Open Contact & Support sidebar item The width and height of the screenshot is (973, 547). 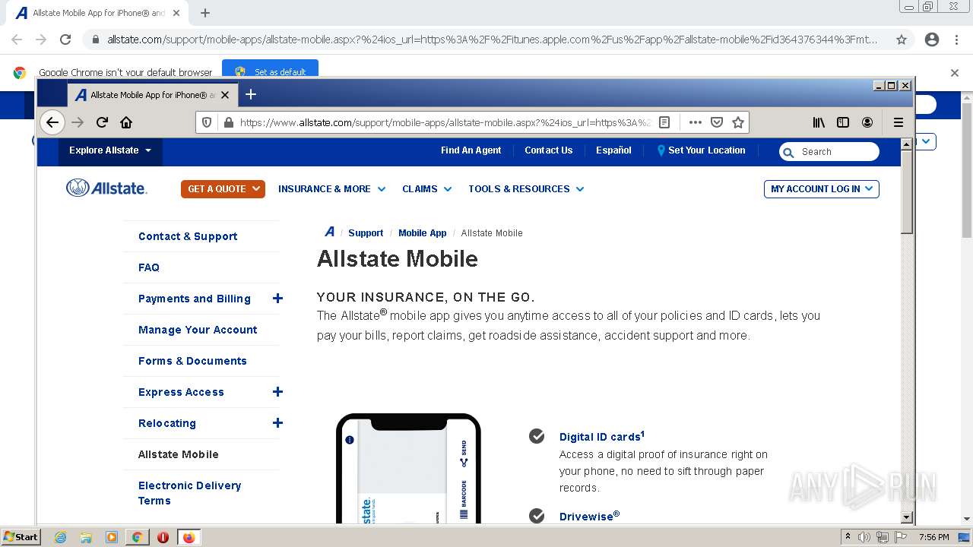click(x=188, y=236)
